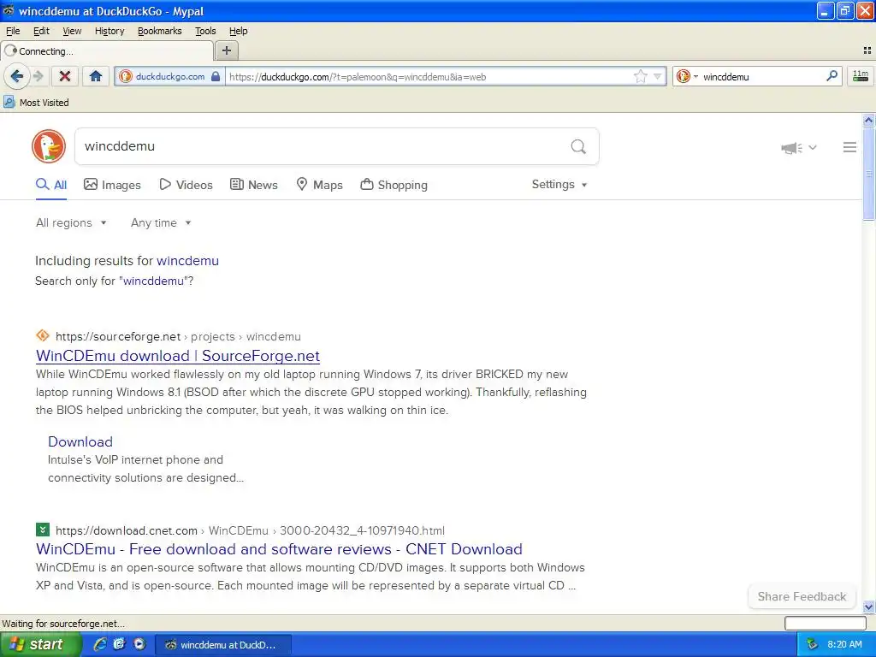Open the DuckDuckGo hamburger menu

[x=849, y=147]
